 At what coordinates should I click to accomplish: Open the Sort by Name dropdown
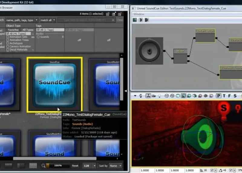click(x=116, y=166)
